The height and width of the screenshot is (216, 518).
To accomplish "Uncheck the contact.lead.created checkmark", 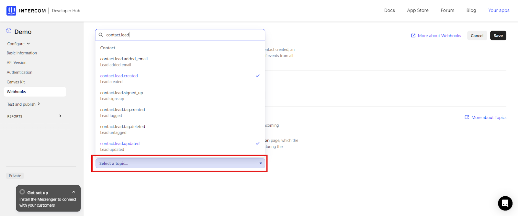I will coord(258,76).
